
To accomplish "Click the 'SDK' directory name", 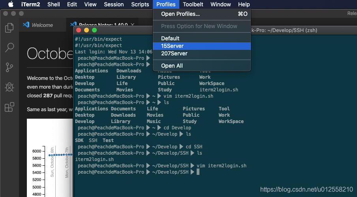I will [79, 140].
